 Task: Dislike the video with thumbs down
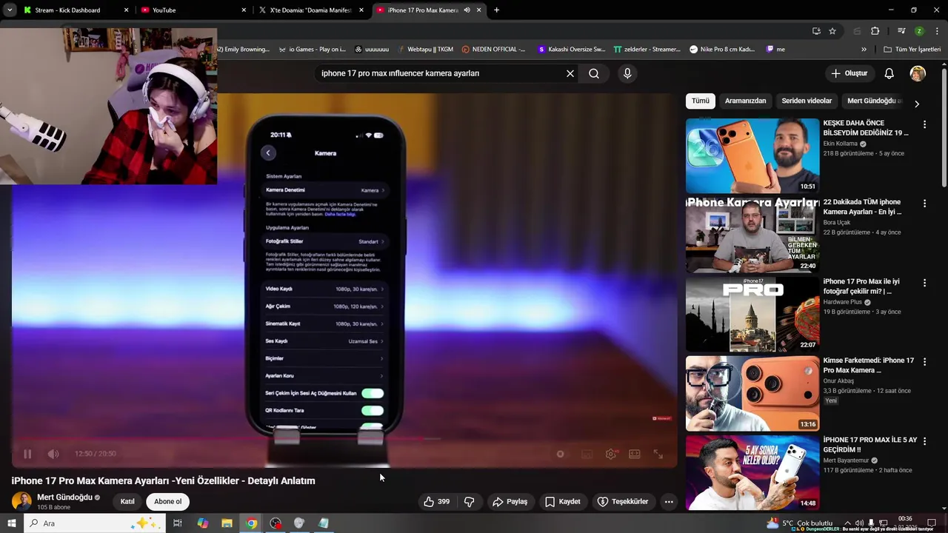coord(469,502)
